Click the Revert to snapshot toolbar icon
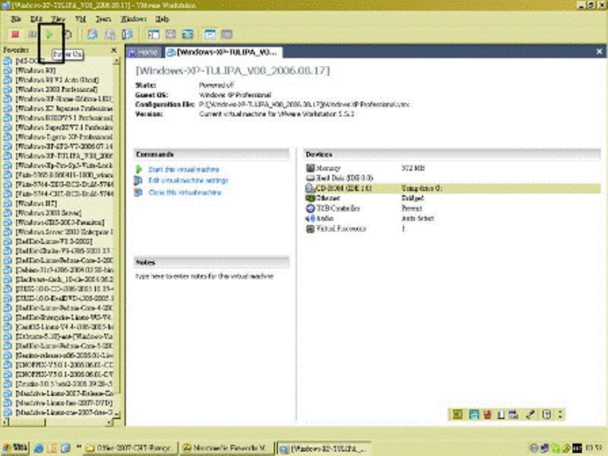Image resolution: width=608 pixels, height=456 pixels. coord(109,34)
